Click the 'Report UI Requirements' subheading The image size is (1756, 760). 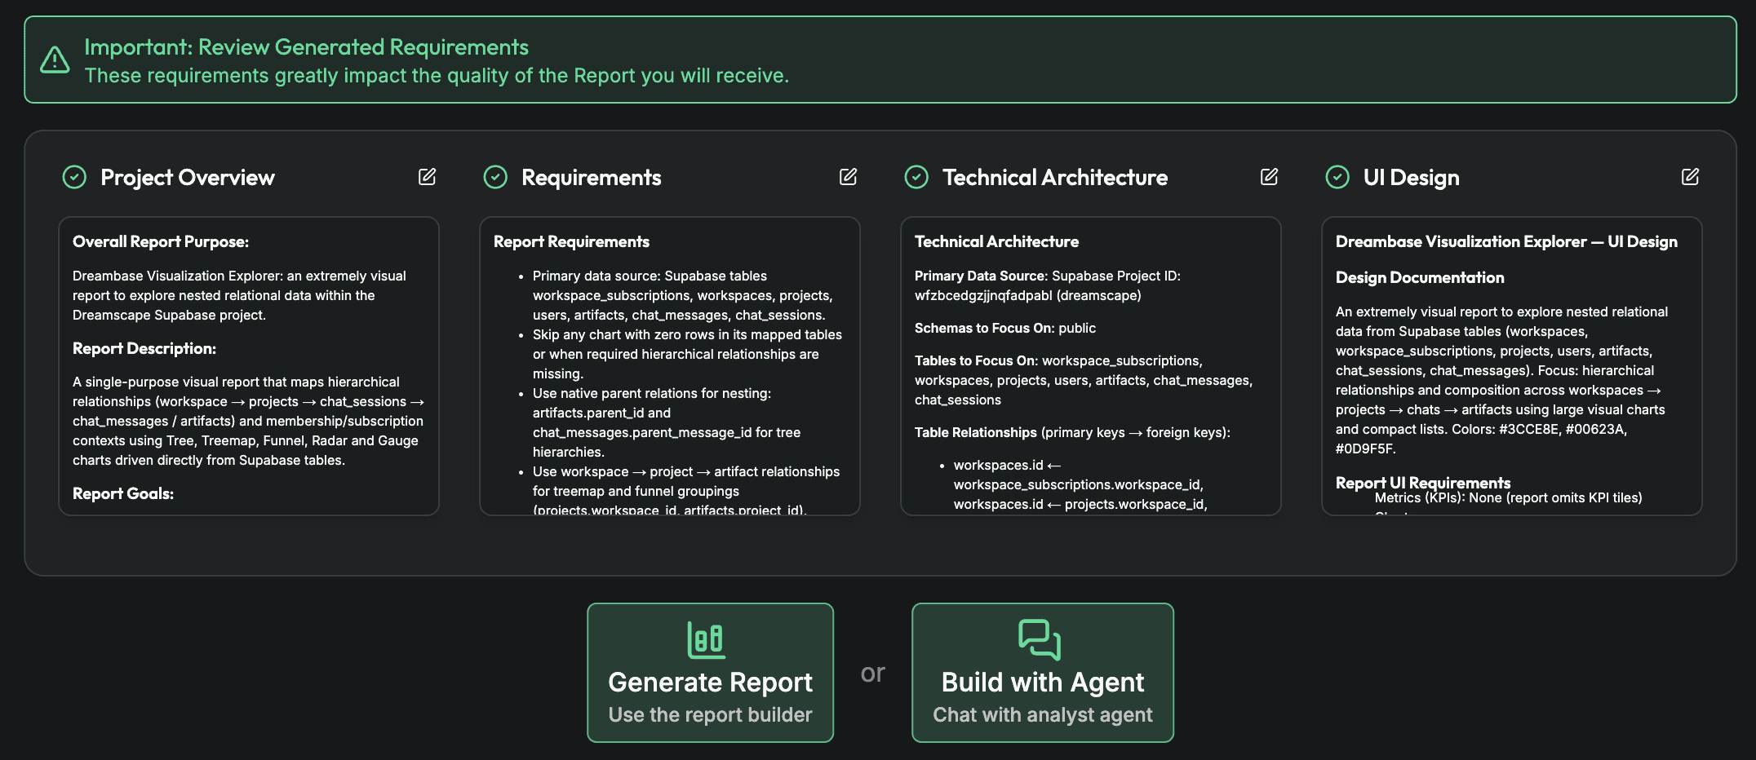point(1423,483)
